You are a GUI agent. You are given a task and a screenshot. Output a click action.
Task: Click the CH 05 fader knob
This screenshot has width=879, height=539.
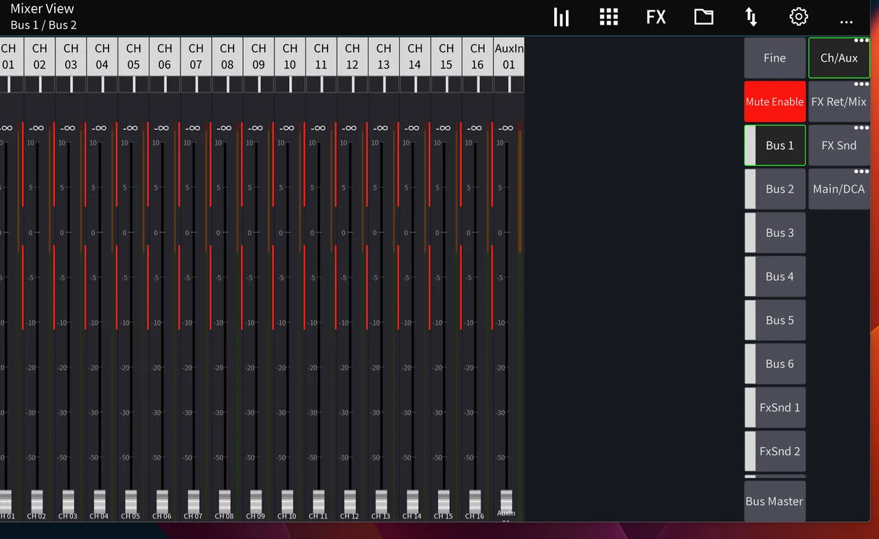[x=130, y=501]
